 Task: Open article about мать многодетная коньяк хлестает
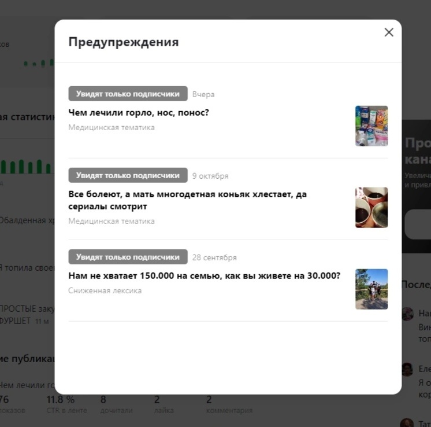(187, 200)
